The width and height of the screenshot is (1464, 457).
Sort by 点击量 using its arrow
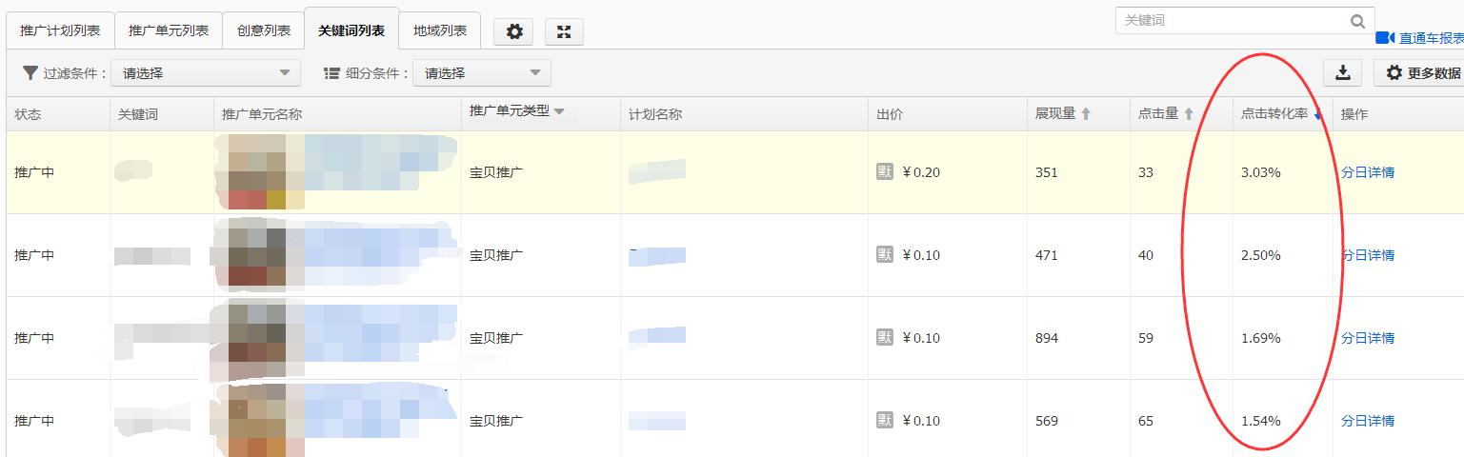pos(1189,114)
